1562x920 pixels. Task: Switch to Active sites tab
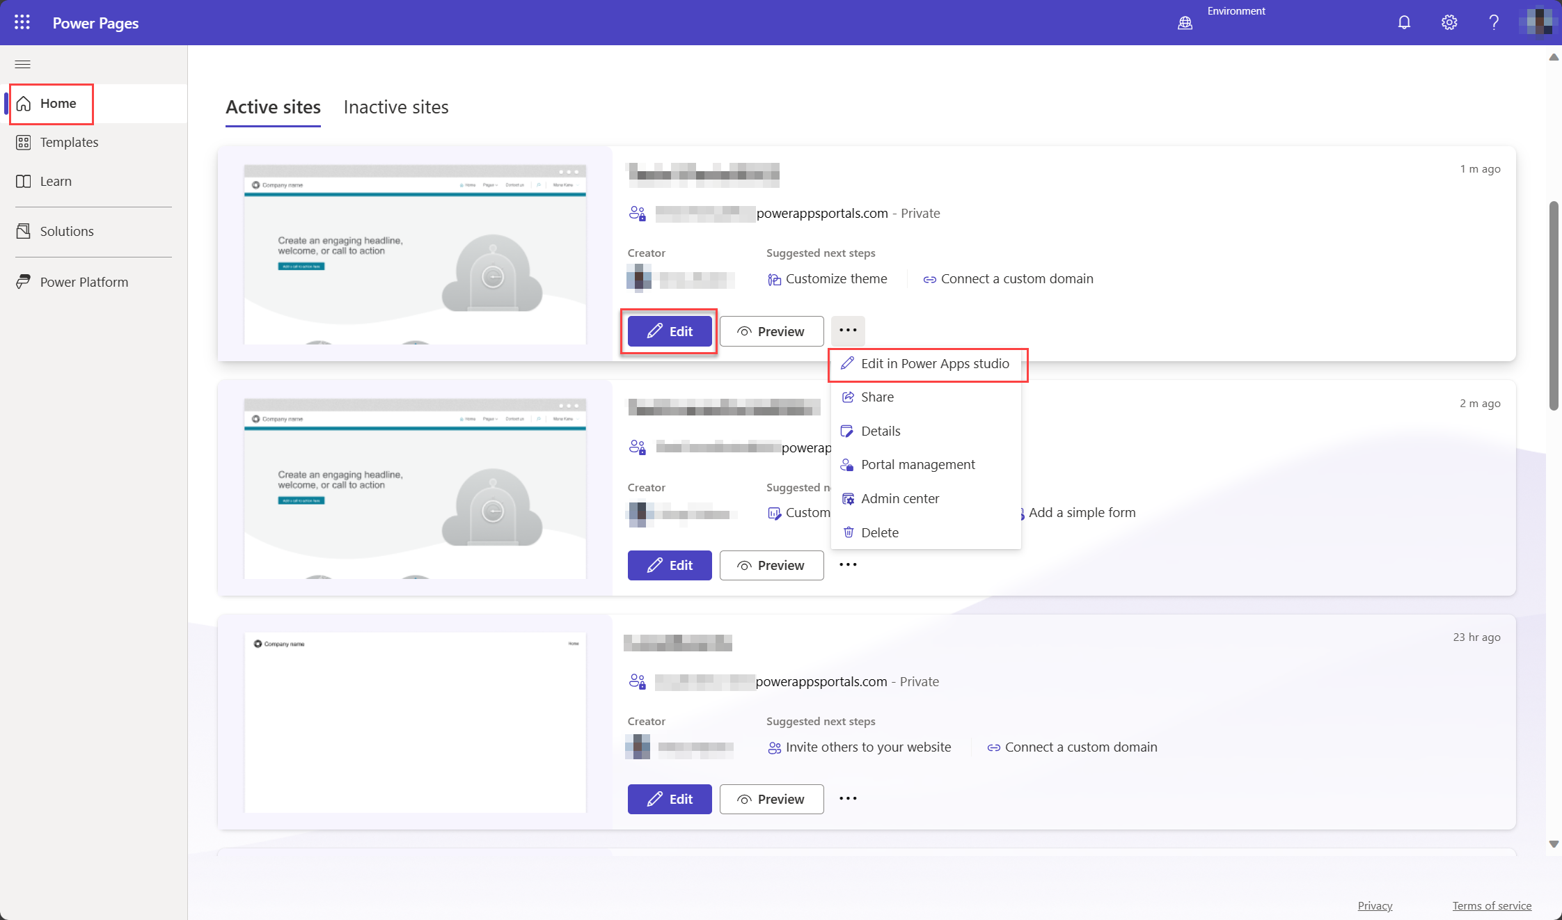point(273,106)
